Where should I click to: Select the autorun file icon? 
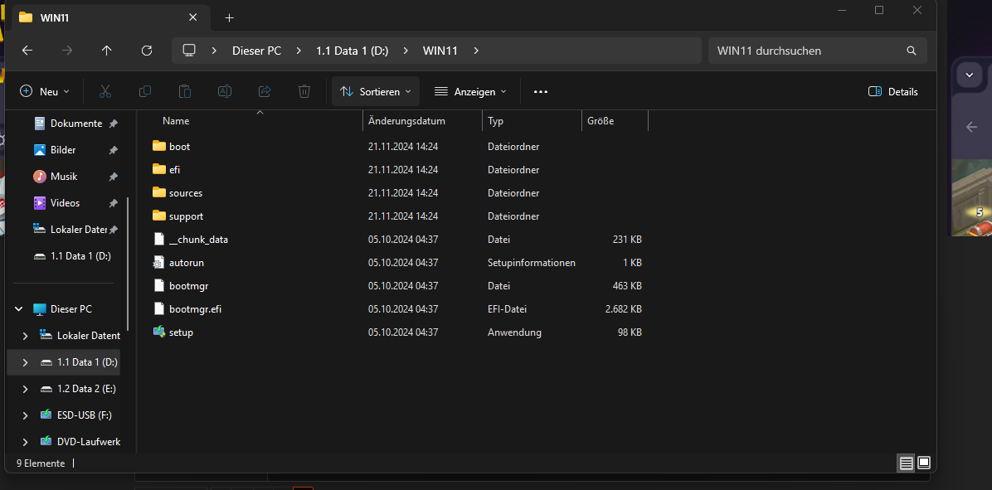(x=158, y=262)
